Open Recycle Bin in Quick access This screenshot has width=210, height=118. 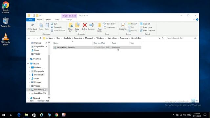tap(39, 47)
